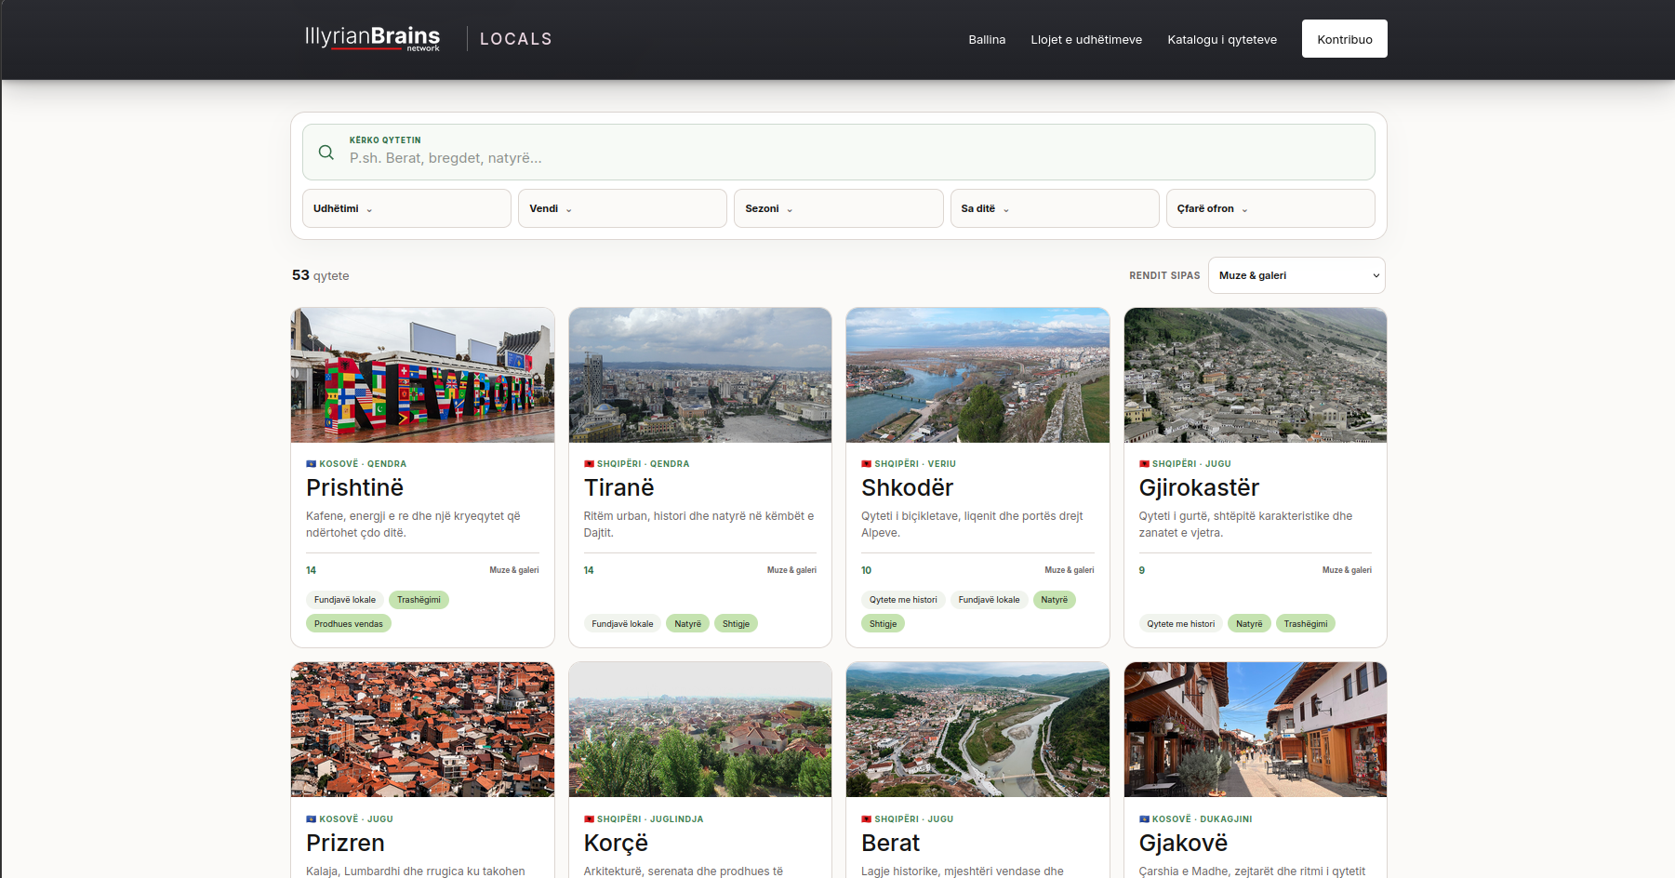Click Qytete me histori tag on Gjirokastër card
The width and height of the screenshot is (1675, 878).
coord(1181,624)
